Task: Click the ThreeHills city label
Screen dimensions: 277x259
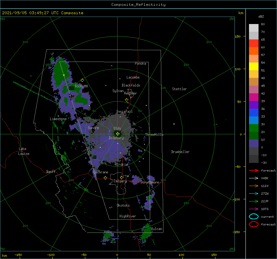Action: [x=155, y=135]
